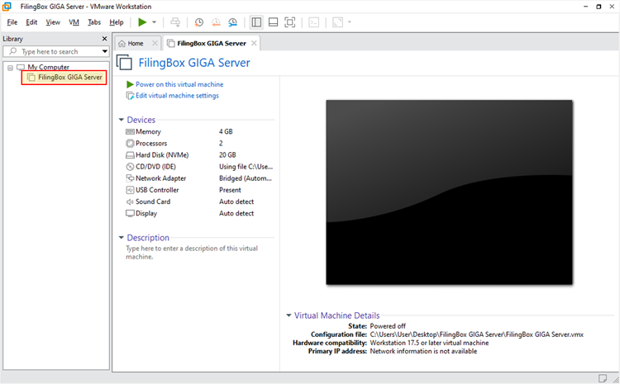The image size is (620, 384).
Task: Collapse the My Computer tree node
Action: (x=10, y=67)
